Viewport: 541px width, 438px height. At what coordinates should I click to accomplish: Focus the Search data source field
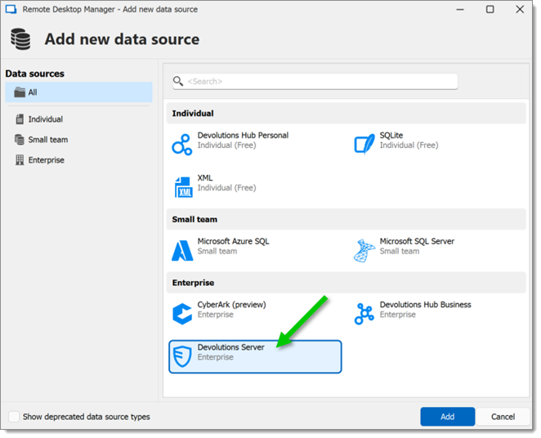315,82
